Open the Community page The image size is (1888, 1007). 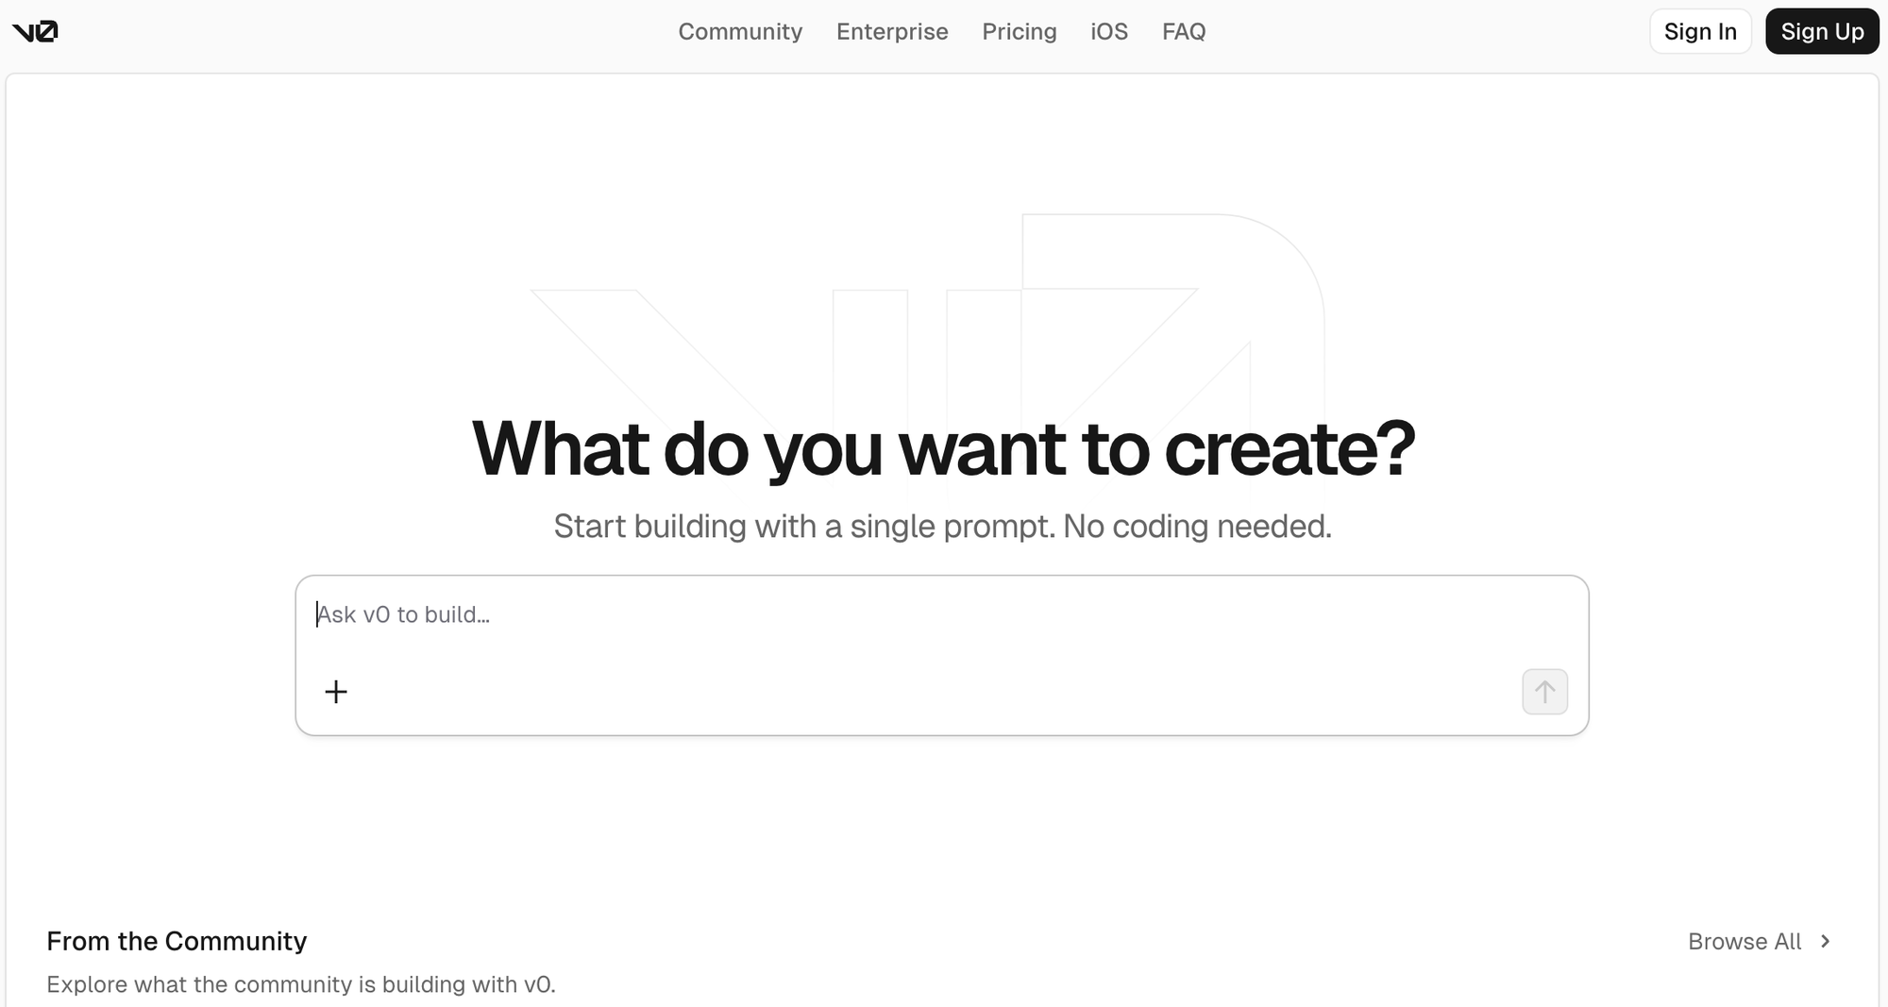click(x=740, y=31)
